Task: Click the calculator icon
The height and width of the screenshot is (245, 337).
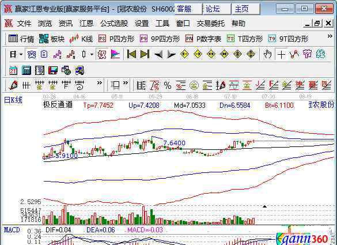Action: (26, 70)
